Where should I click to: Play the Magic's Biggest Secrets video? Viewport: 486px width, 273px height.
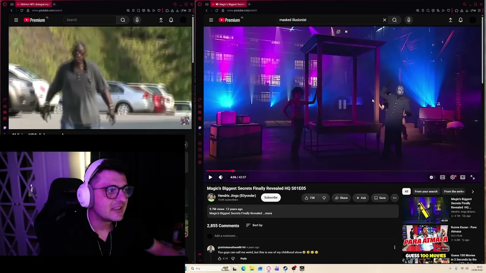pyautogui.click(x=210, y=177)
